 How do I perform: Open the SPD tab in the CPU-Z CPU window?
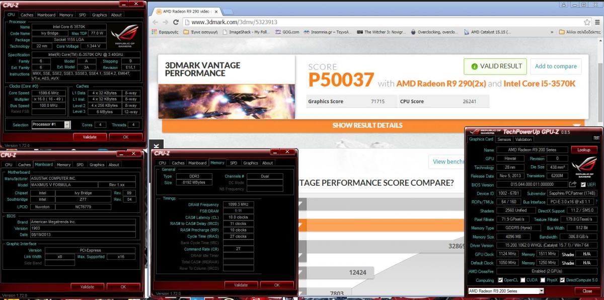pos(82,15)
